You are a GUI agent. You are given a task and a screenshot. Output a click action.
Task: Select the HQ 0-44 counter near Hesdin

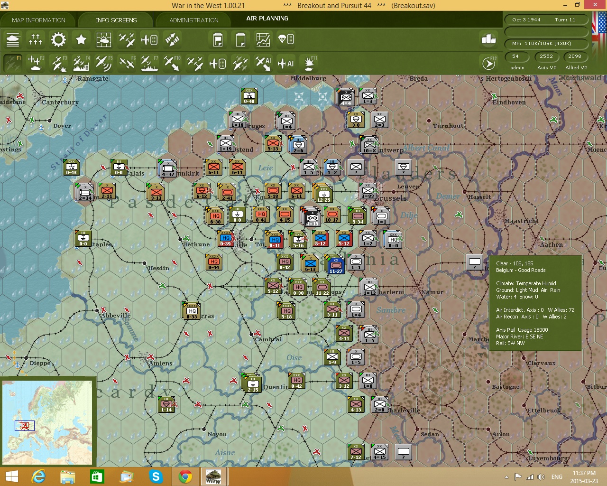(214, 262)
